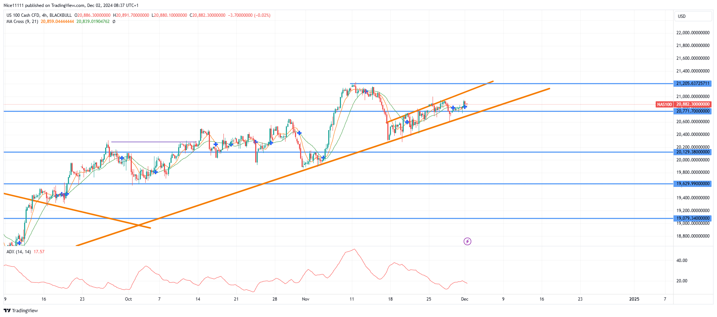The width and height of the screenshot is (717, 317).
Task: Click the Nov label on time axis
Action: [306, 299]
